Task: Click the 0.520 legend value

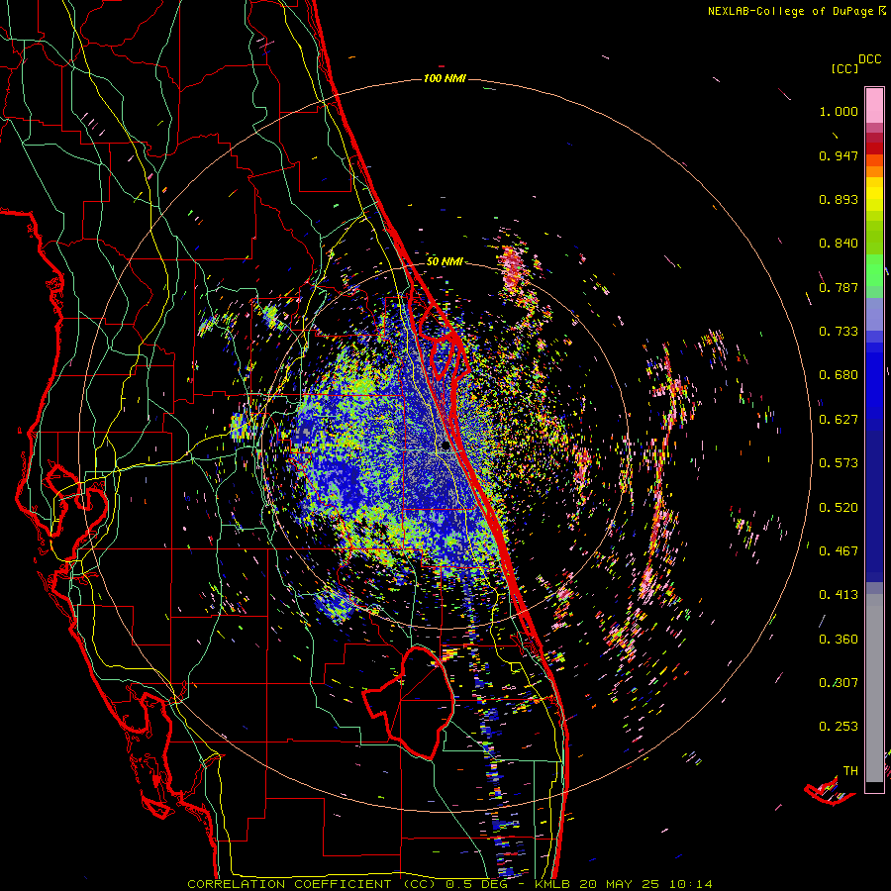Action: click(x=839, y=508)
